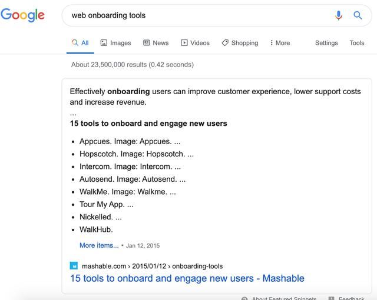Click the Images tab picture icon

coord(104,43)
